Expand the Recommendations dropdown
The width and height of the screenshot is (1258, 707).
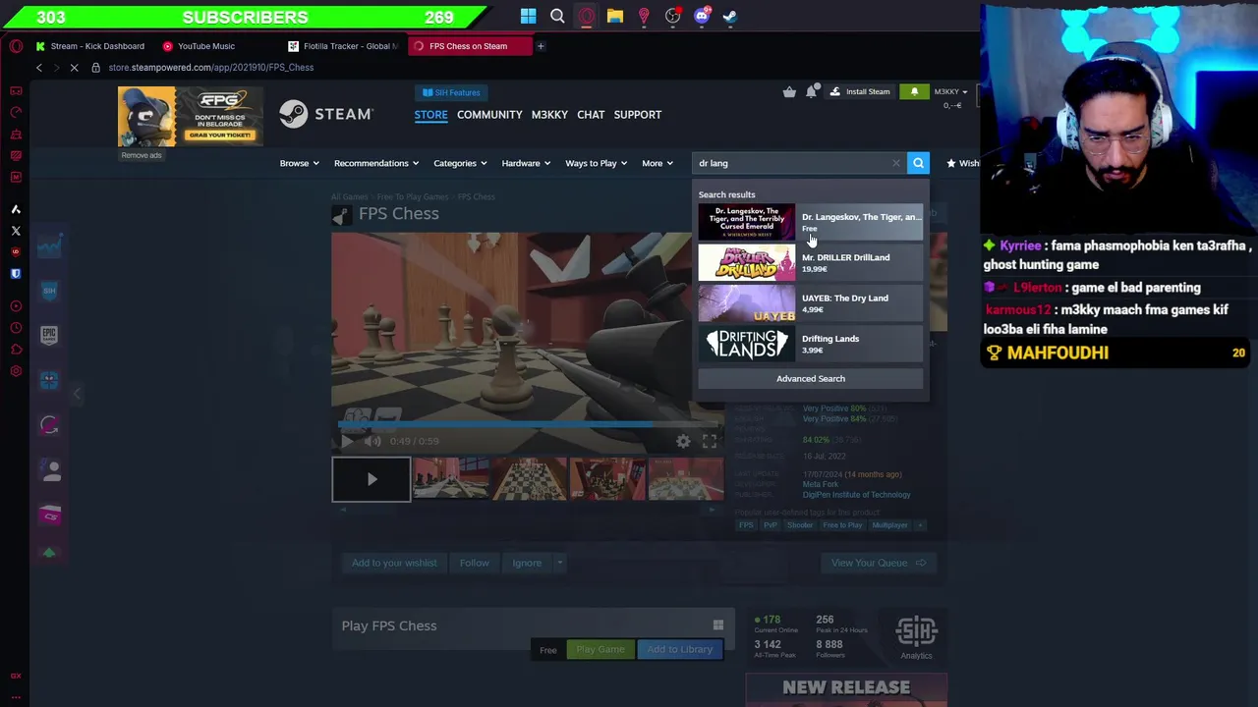point(376,163)
